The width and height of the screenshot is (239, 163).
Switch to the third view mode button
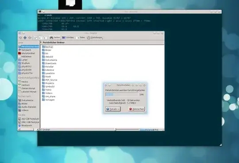(x=45, y=38)
